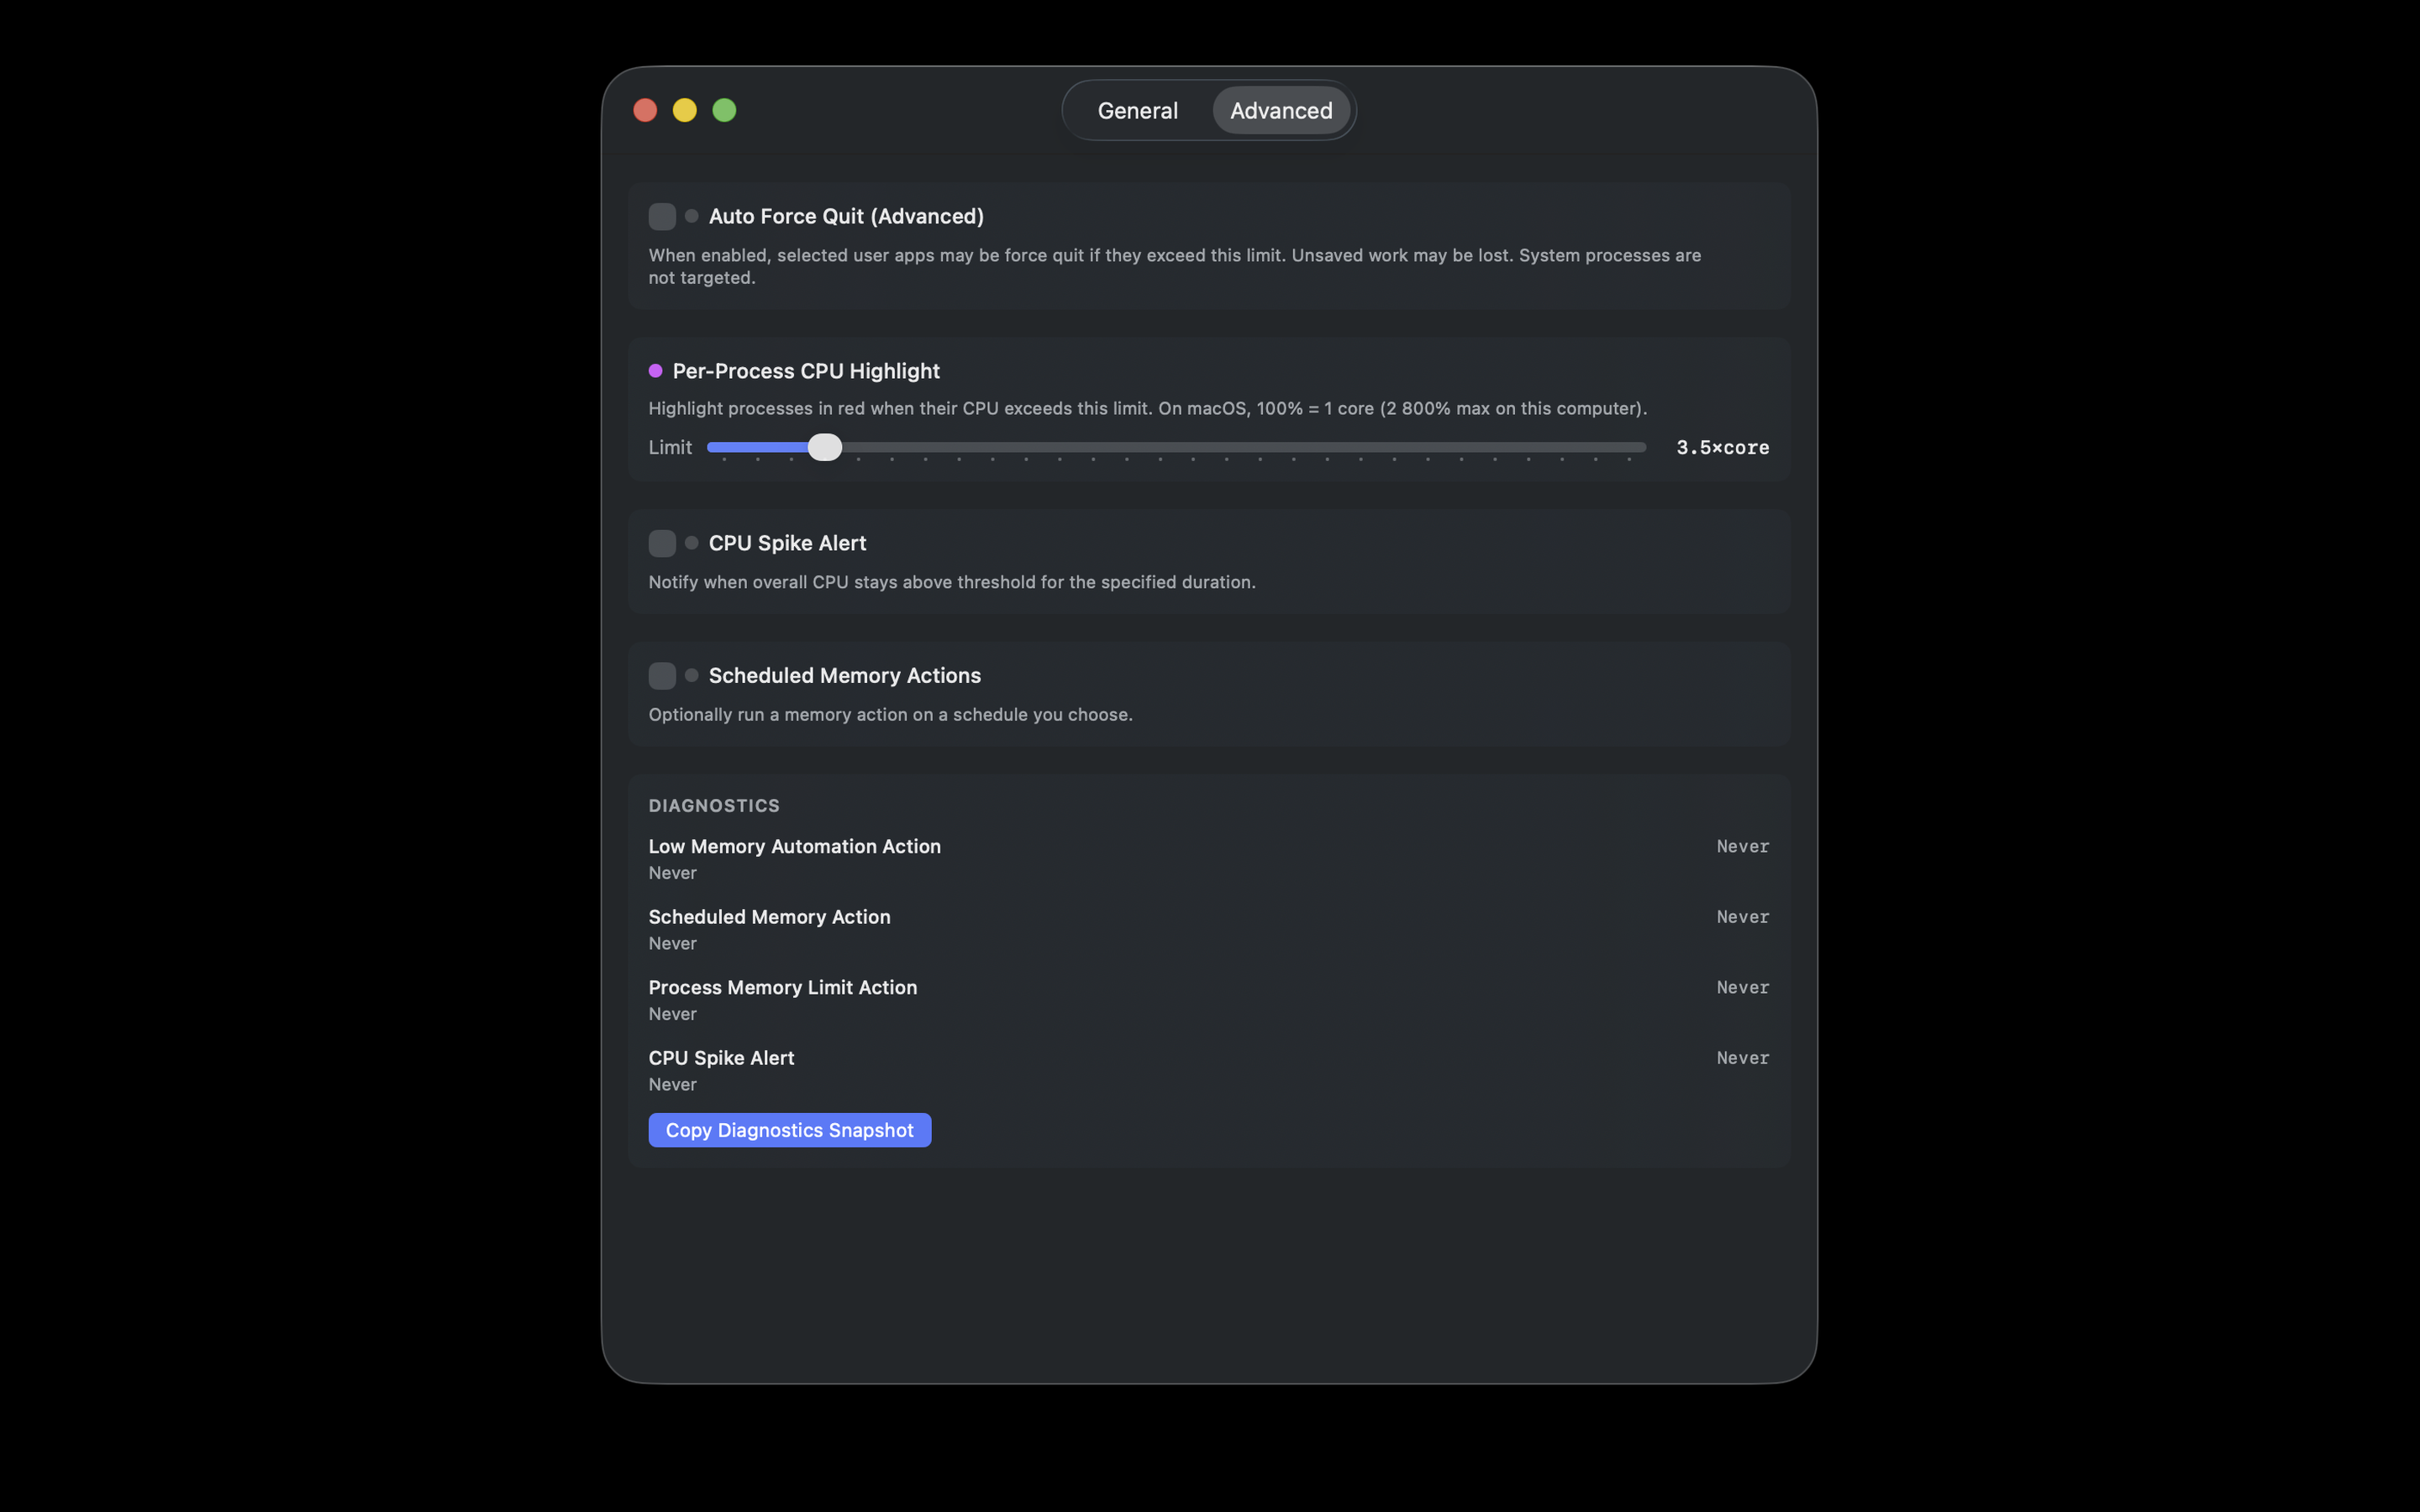
Task: Click the purple status dot beside Per-Process CPU Highlight
Action: [x=655, y=370]
